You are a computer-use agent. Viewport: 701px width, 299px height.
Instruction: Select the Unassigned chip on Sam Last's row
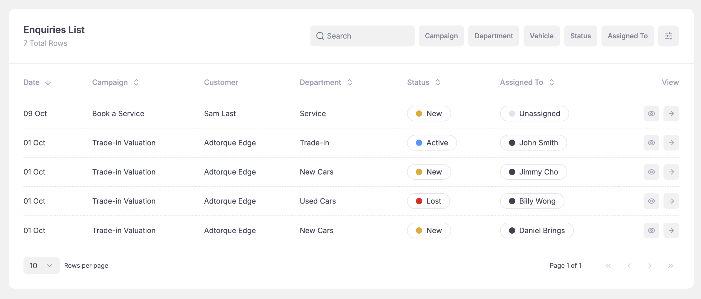click(534, 113)
